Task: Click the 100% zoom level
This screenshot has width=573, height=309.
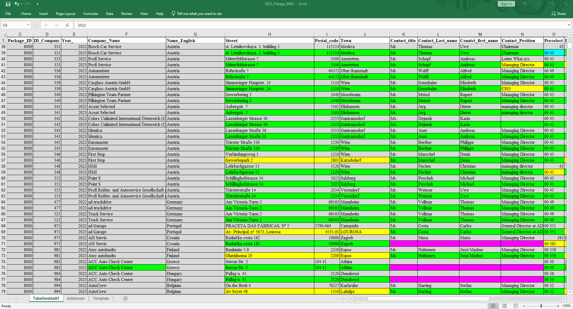Action: 567,306
